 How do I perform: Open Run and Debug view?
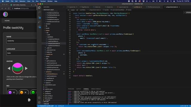(39, 22)
